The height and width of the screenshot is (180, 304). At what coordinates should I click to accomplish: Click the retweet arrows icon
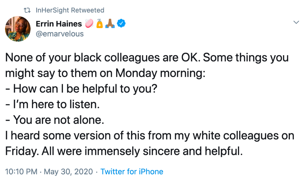tap(27, 10)
